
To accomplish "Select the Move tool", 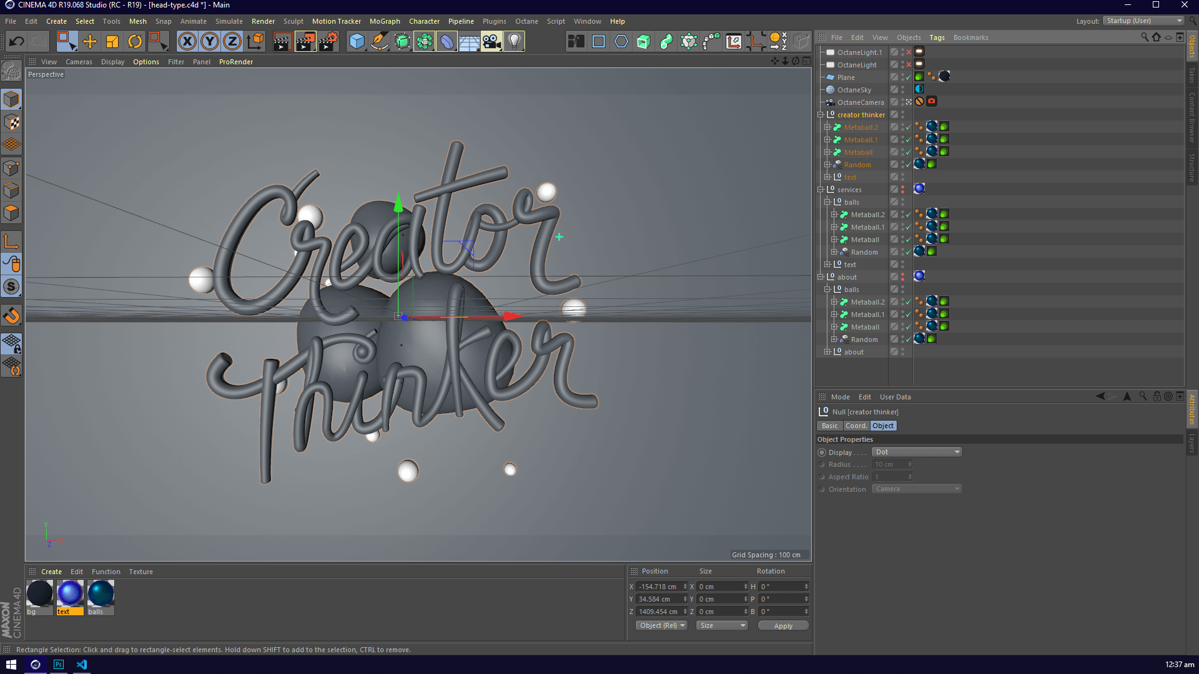I will pos(90,42).
